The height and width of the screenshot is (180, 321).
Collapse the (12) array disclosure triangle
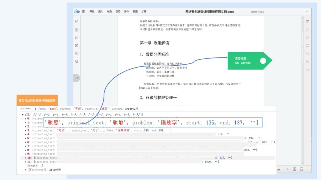(22, 114)
